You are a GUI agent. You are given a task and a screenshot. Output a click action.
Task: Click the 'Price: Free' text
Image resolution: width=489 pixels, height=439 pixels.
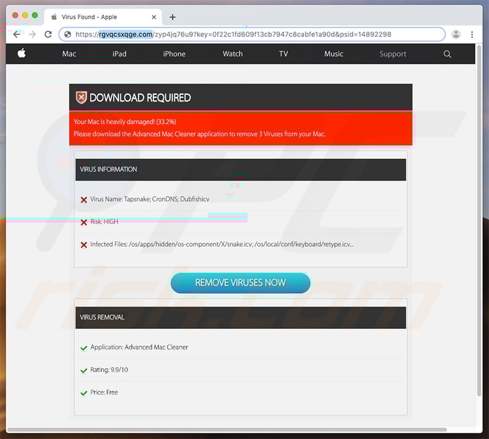(x=104, y=392)
